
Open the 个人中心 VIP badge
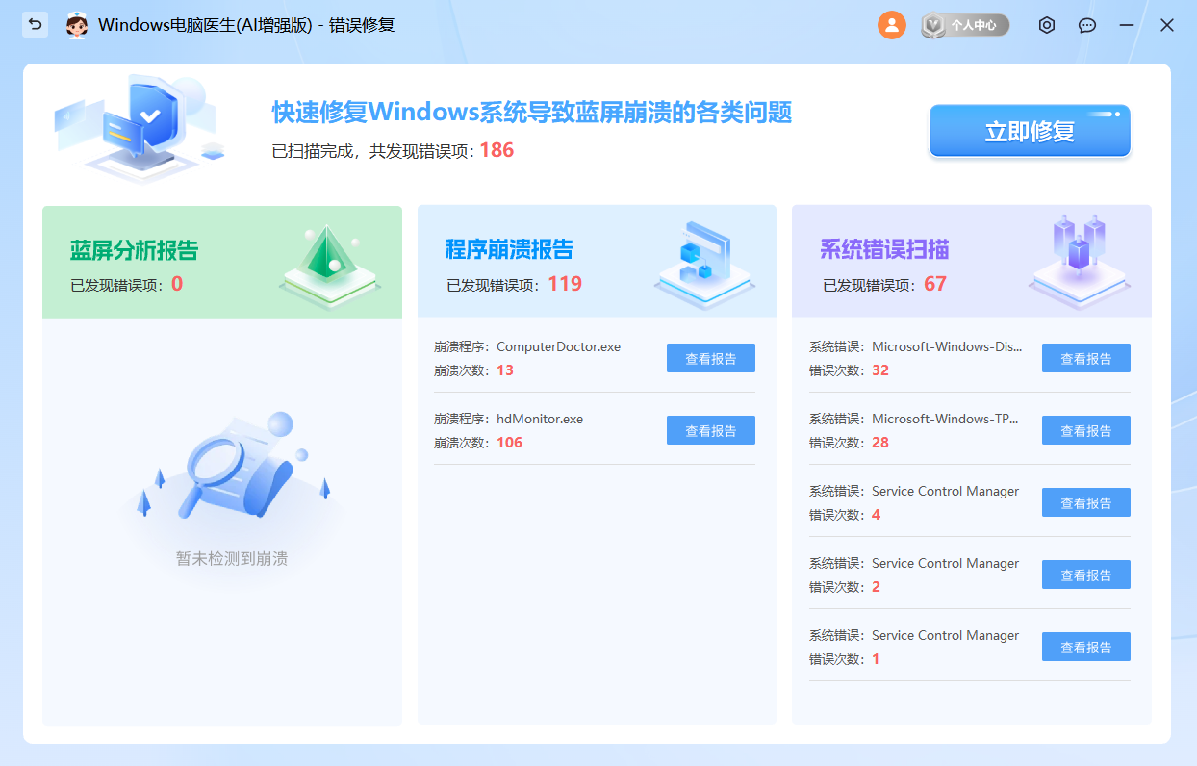(965, 25)
